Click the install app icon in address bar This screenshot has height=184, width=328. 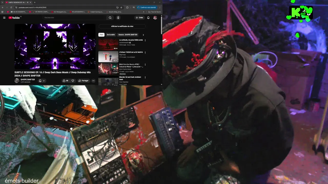point(117,7)
